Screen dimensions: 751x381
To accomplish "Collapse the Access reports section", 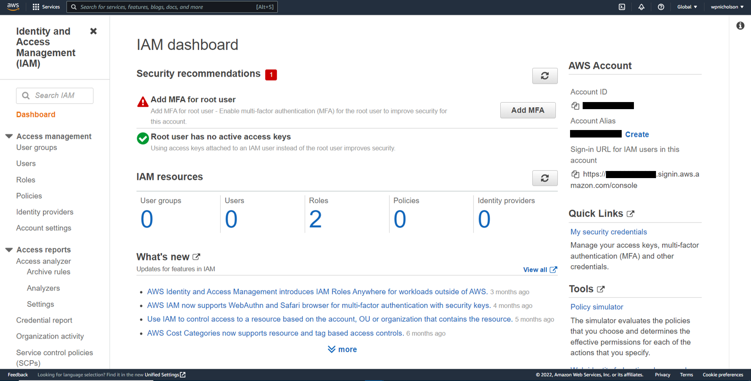I will pyautogui.click(x=9, y=250).
